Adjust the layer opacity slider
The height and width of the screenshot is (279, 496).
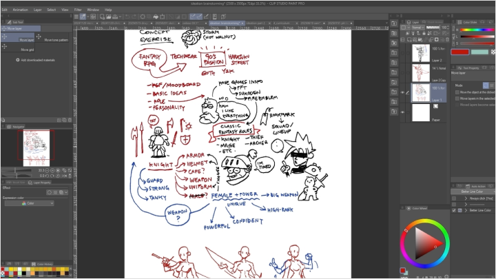point(433,28)
